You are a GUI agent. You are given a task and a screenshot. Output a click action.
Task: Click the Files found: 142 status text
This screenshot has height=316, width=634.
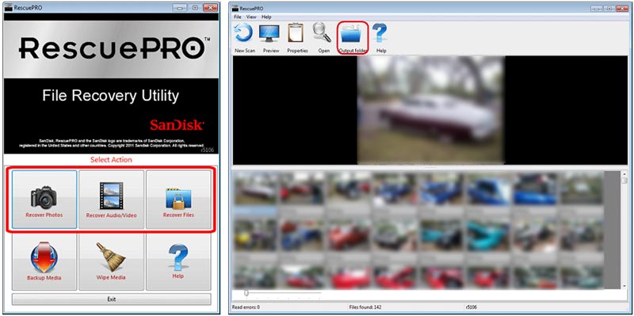pyautogui.click(x=365, y=307)
